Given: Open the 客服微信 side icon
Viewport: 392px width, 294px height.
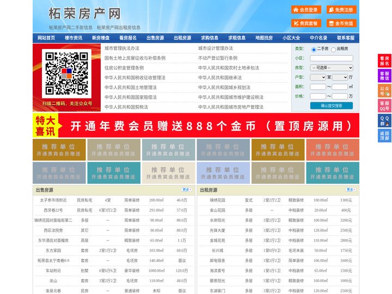Looking at the screenshot, I should tap(384, 76).
